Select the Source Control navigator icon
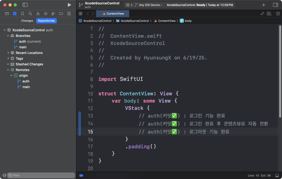The image size is (282, 179). pos(15,13)
